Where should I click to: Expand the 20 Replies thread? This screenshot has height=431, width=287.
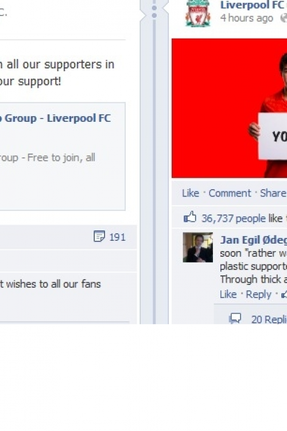tap(269, 320)
